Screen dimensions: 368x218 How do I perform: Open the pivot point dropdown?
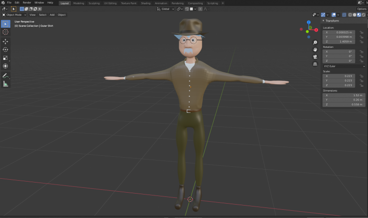point(180,9)
